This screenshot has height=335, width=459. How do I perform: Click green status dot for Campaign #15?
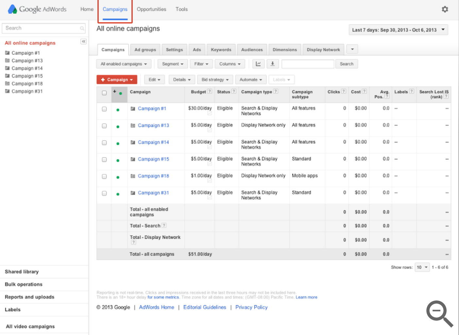[x=118, y=160]
